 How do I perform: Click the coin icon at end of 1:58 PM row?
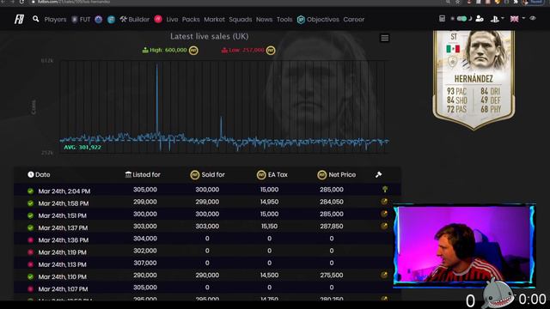[x=384, y=202]
